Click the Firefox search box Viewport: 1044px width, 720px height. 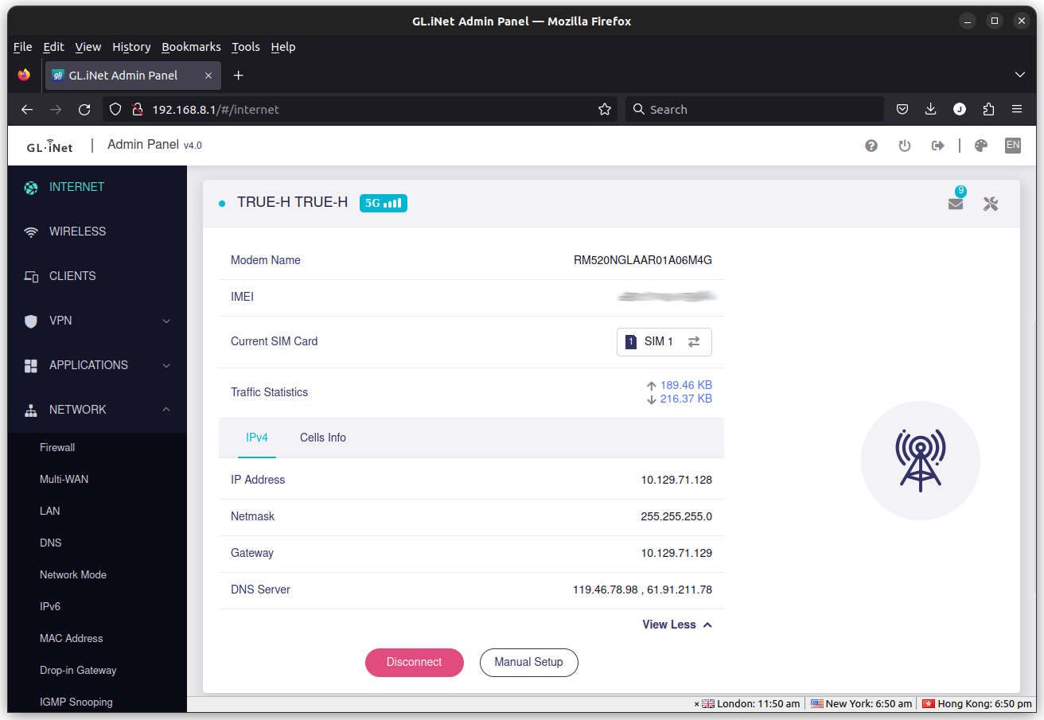[754, 110]
